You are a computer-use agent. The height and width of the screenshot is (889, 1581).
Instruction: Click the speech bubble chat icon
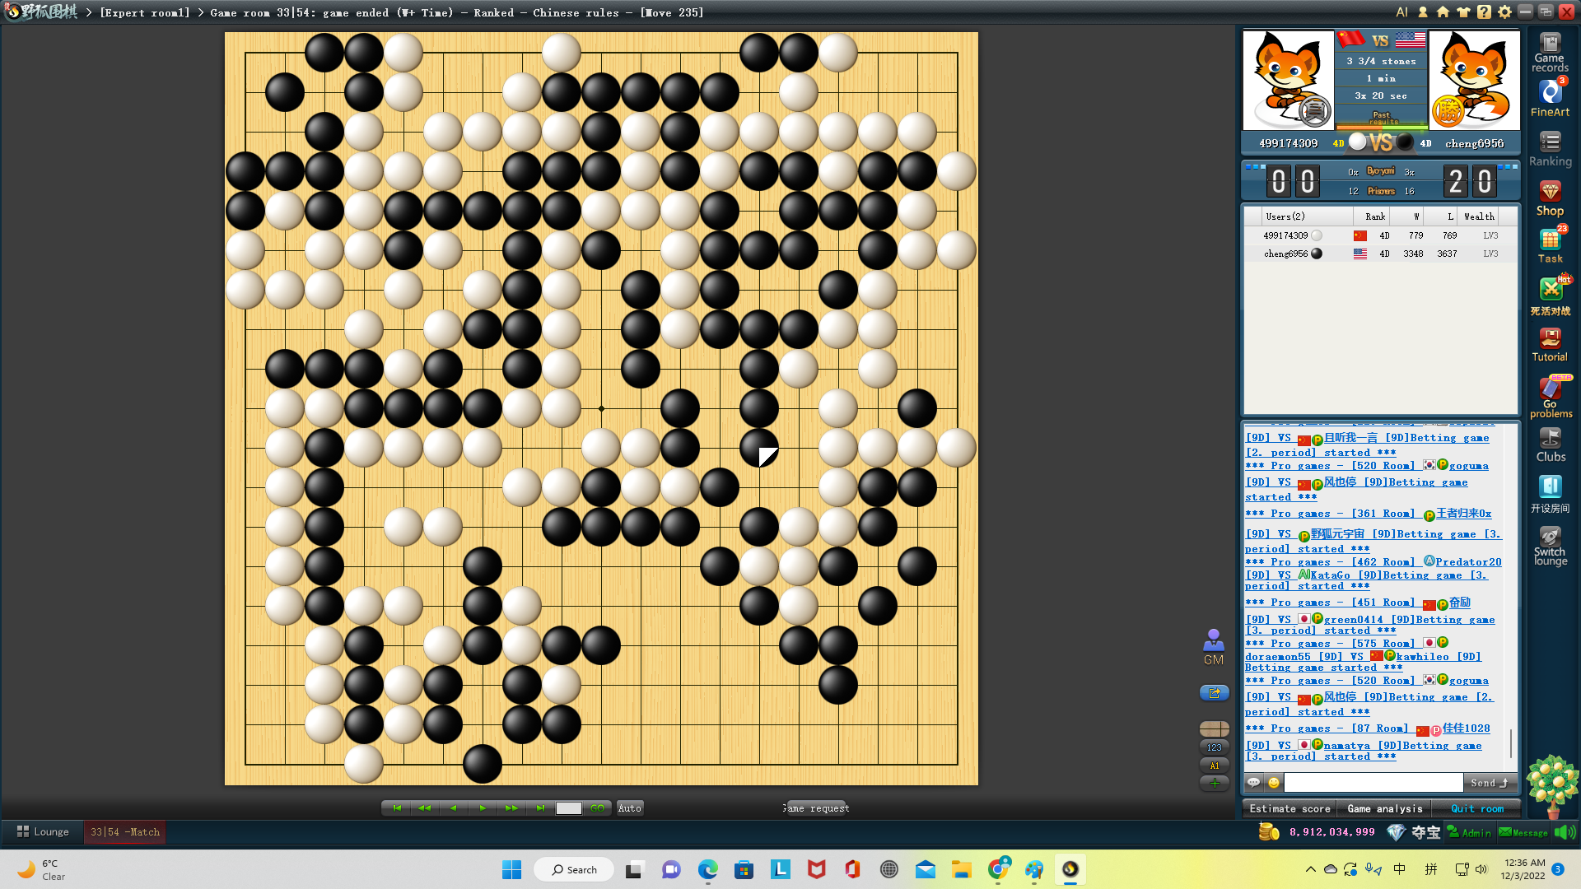(x=1254, y=783)
